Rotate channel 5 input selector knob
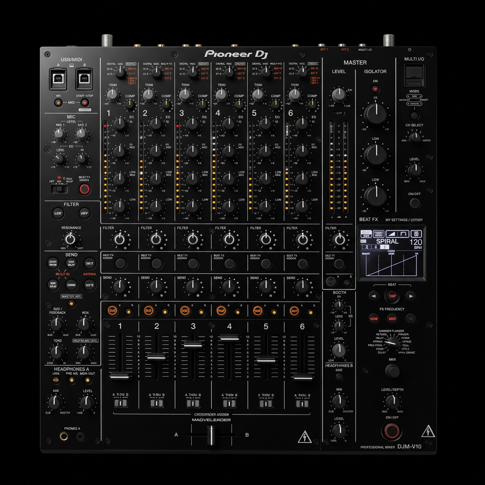This screenshot has width=485, height=485. [266, 72]
